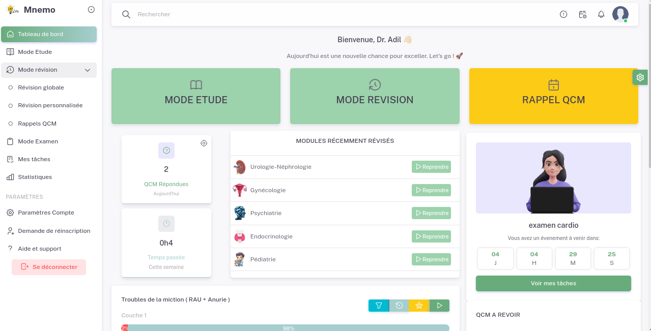Click the 98% progress bar of Couche 1
Viewport: 651px width, 331px height.
coord(289,328)
